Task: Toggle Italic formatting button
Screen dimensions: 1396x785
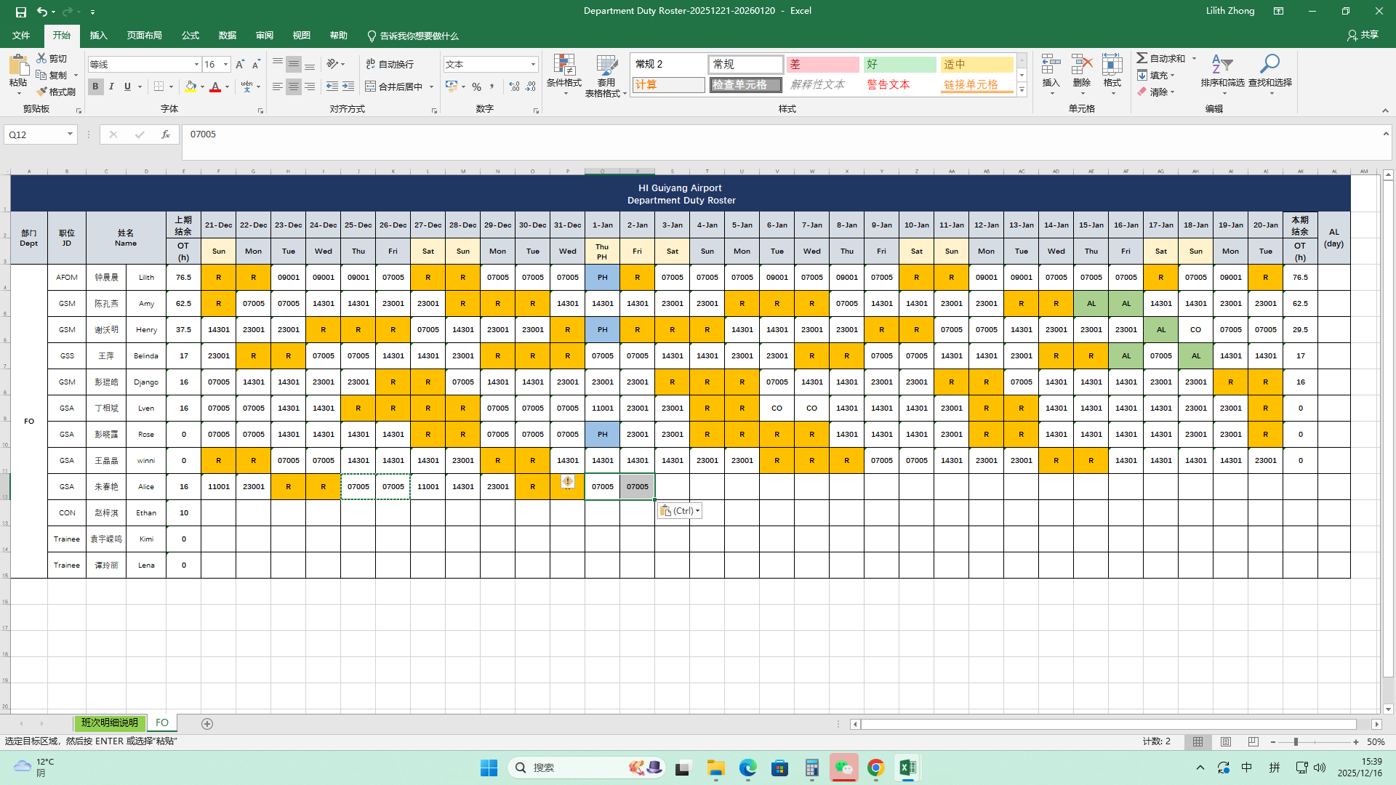Action: (x=111, y=86)
